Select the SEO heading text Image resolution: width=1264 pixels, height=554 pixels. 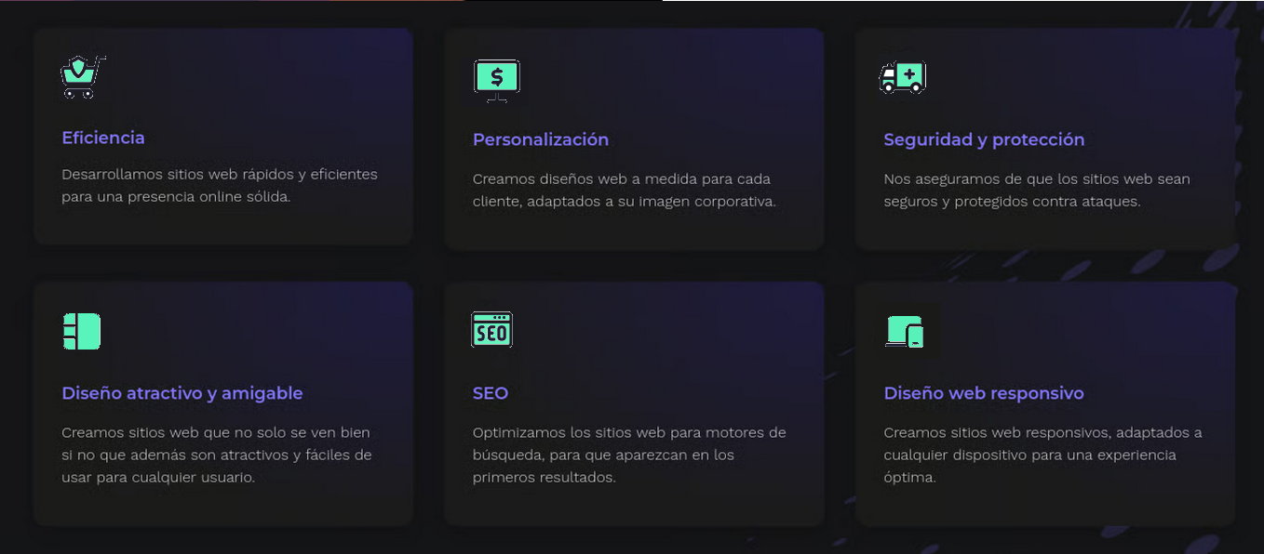pos(491,393)
